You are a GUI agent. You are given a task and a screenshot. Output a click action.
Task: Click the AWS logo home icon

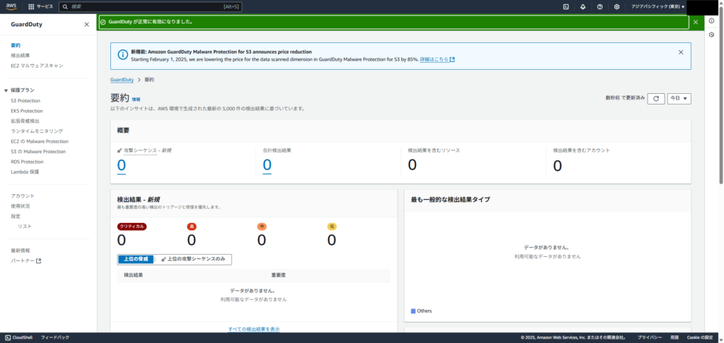11,6
